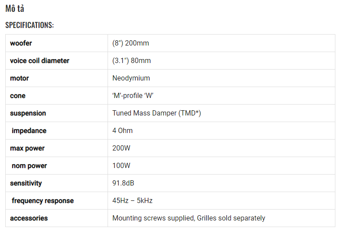Click the (3.1") 80mm value cell

132,61
